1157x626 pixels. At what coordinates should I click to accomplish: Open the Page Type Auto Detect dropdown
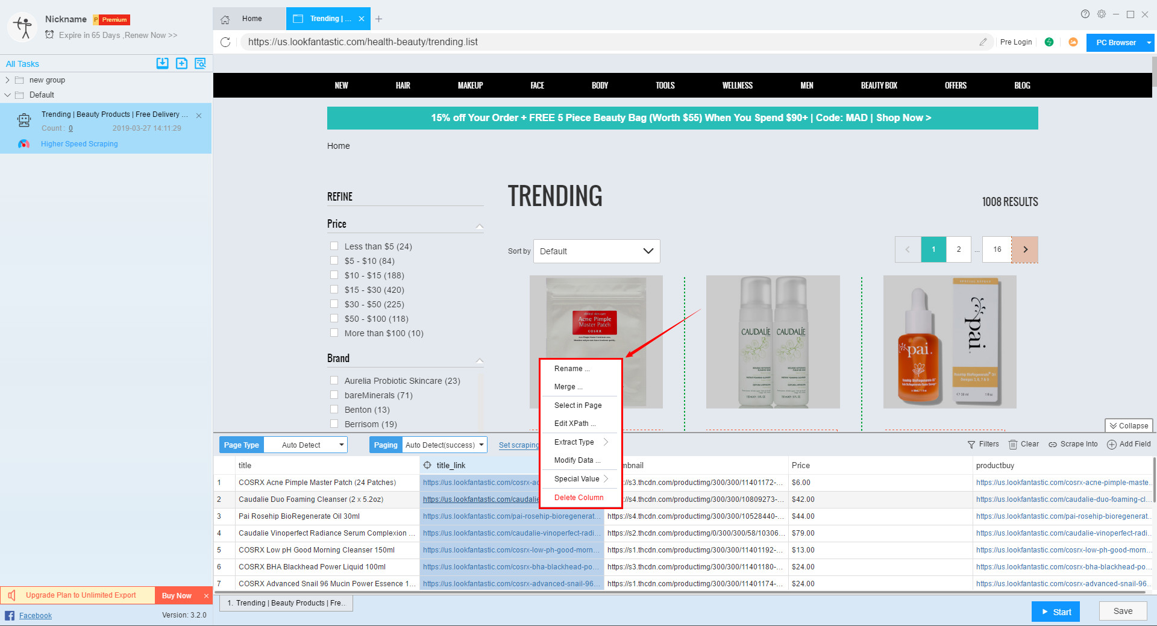point(306,445)
